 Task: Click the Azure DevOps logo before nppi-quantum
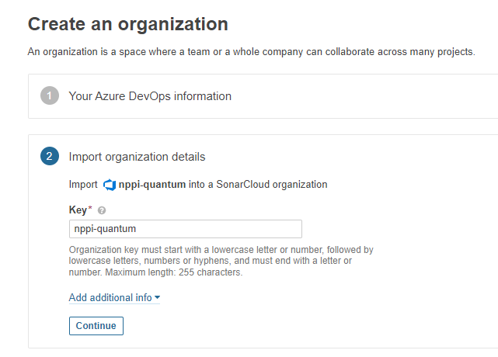[110, 185]
